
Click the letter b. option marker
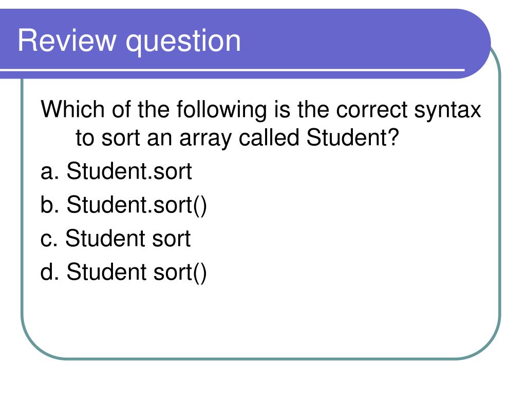pyautogui.click(x=50, y=204)
